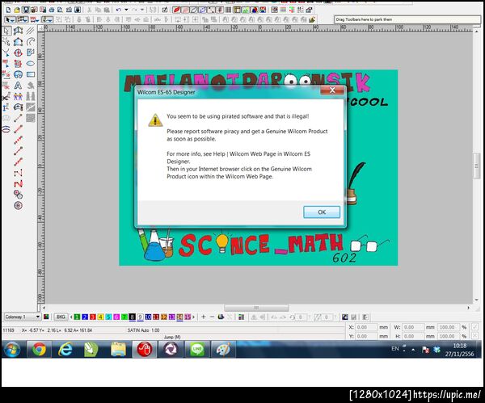485x403 pixels.
Task: Toggle the grid display icon
Action: point(228,10)
